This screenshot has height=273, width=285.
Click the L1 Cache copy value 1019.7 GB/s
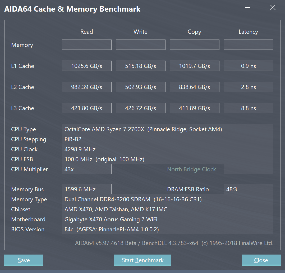(x=195, y=66)
